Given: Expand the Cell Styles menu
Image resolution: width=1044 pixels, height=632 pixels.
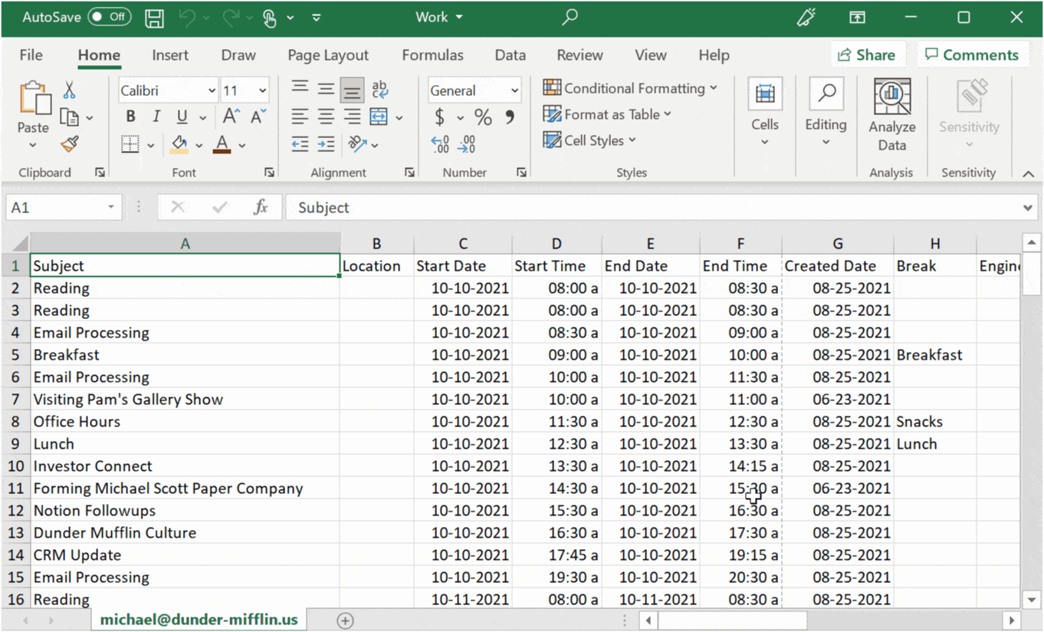Looking at the screenshot, I should [589, 140].
